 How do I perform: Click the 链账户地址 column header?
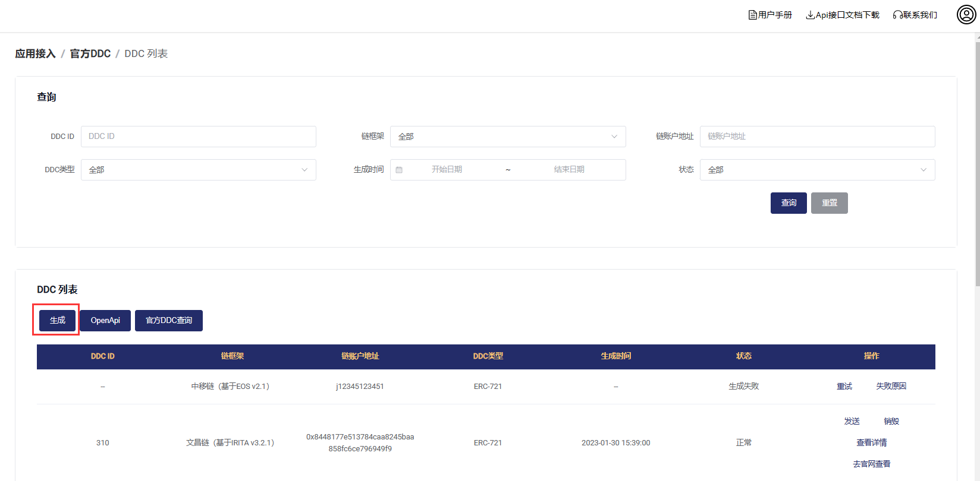360,356
